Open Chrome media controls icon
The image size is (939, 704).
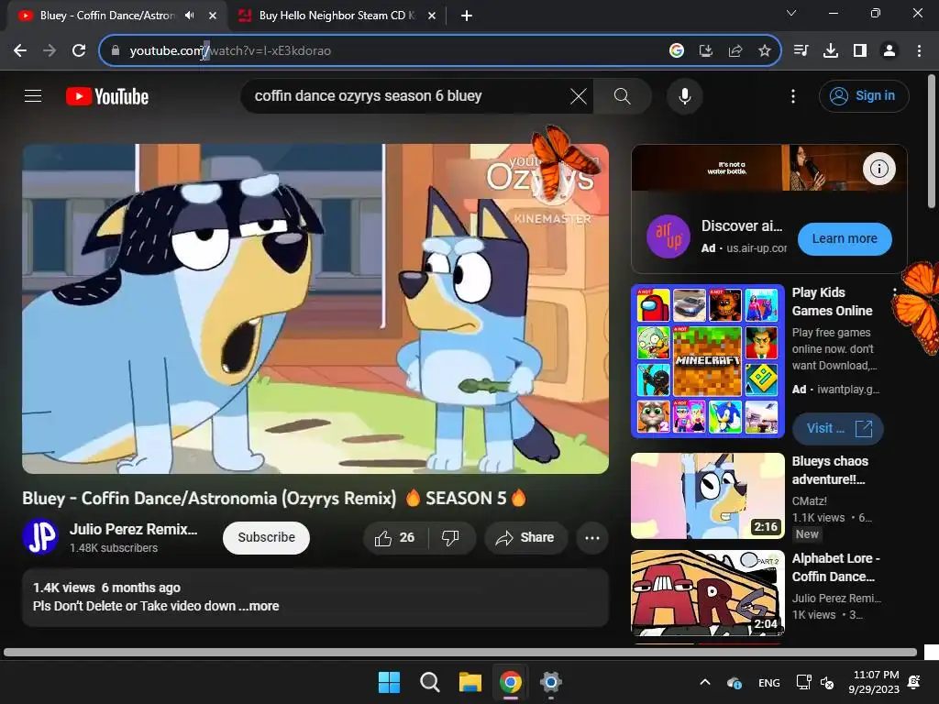point(801,51)
